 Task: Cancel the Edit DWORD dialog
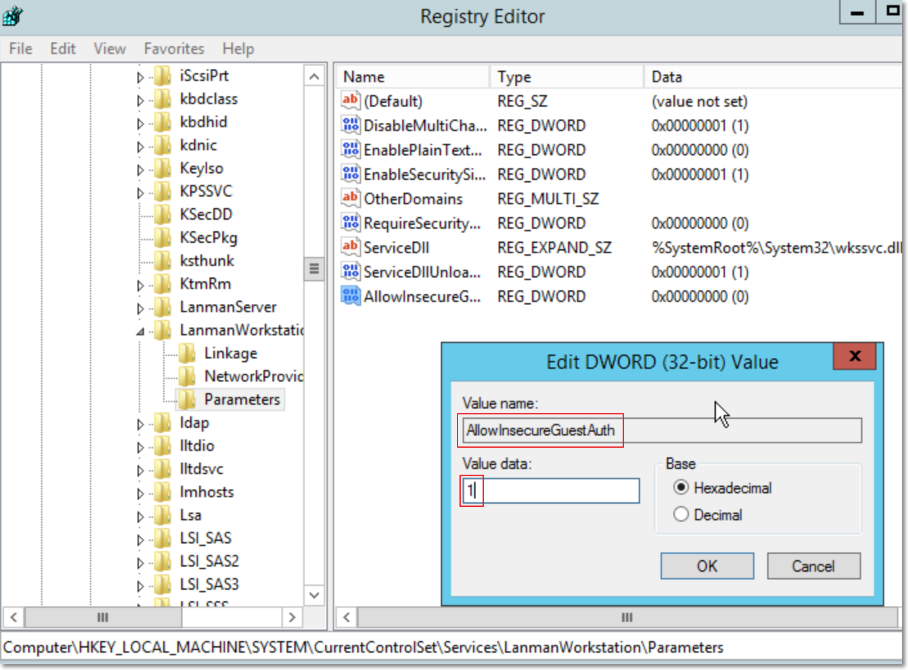[x=813, y=566]
